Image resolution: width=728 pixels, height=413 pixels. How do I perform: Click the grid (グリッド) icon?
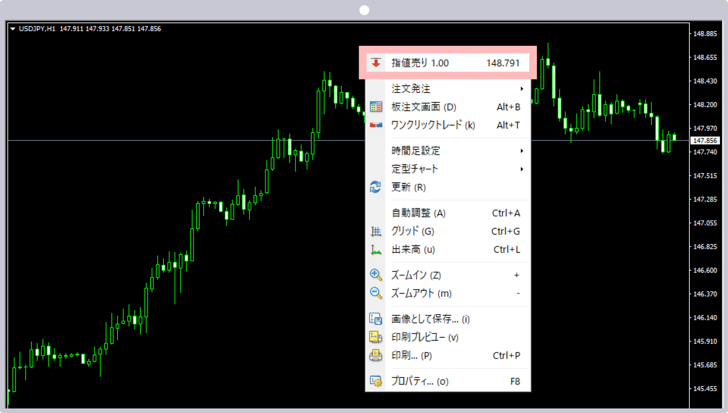pos(376,231)
